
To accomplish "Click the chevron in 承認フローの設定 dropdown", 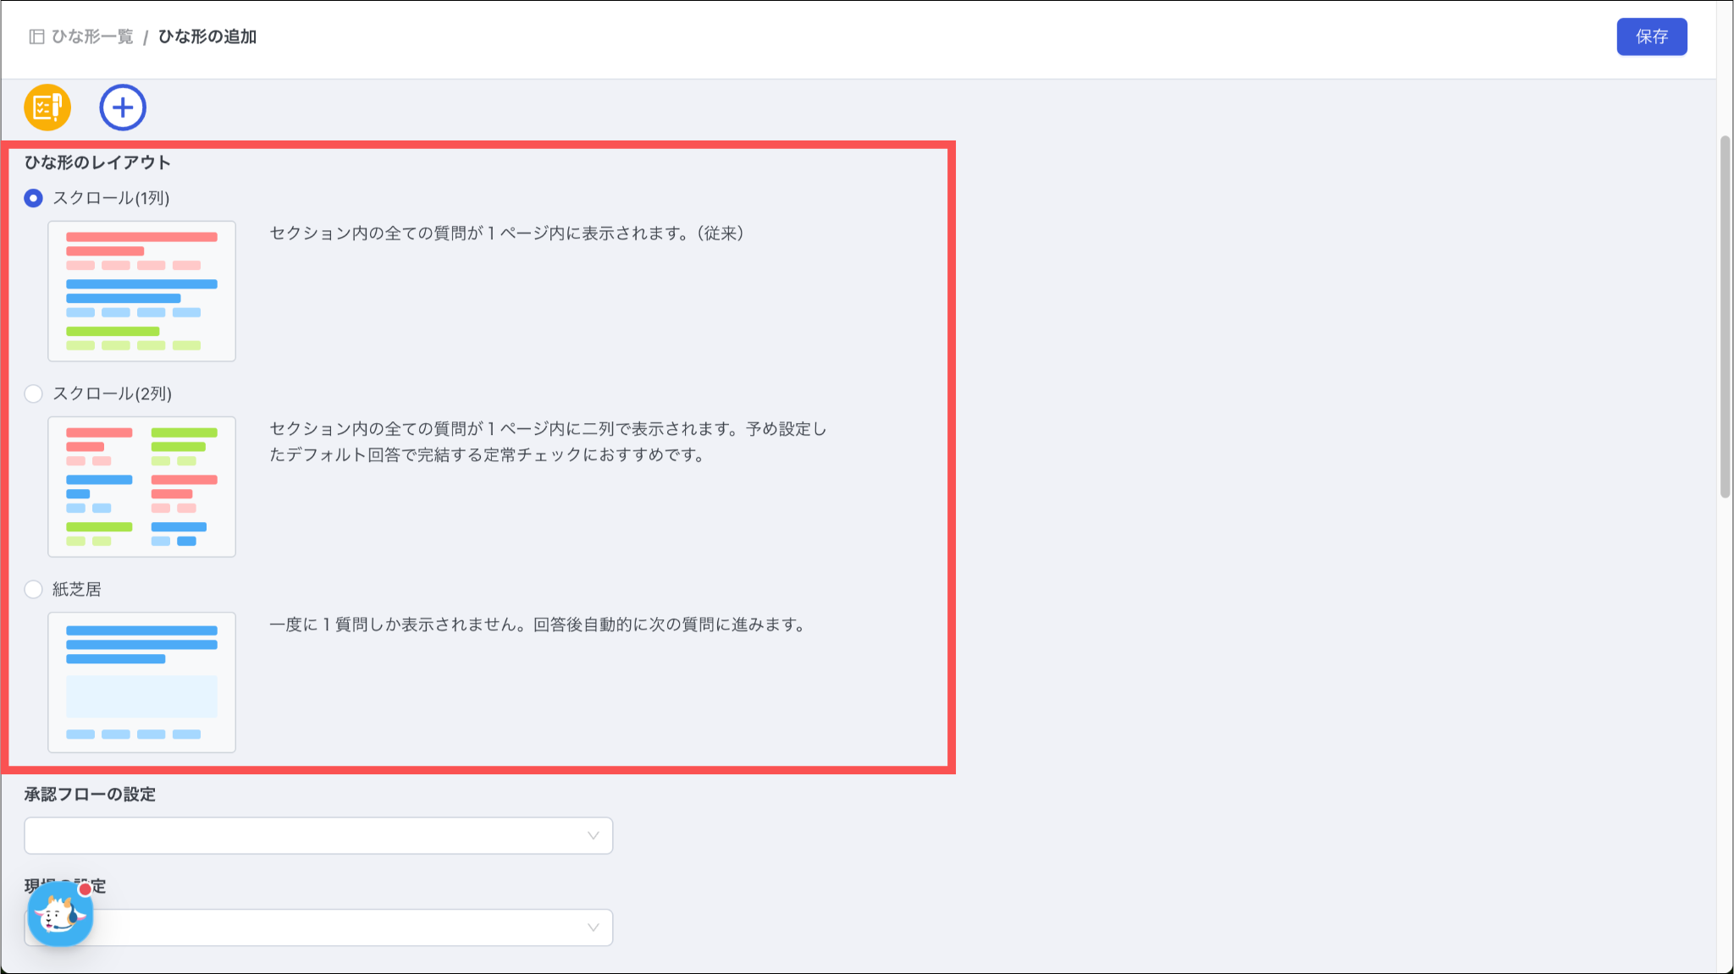I will point(593,835).
